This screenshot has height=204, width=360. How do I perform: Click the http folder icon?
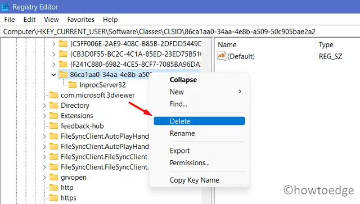click(54, 188)
